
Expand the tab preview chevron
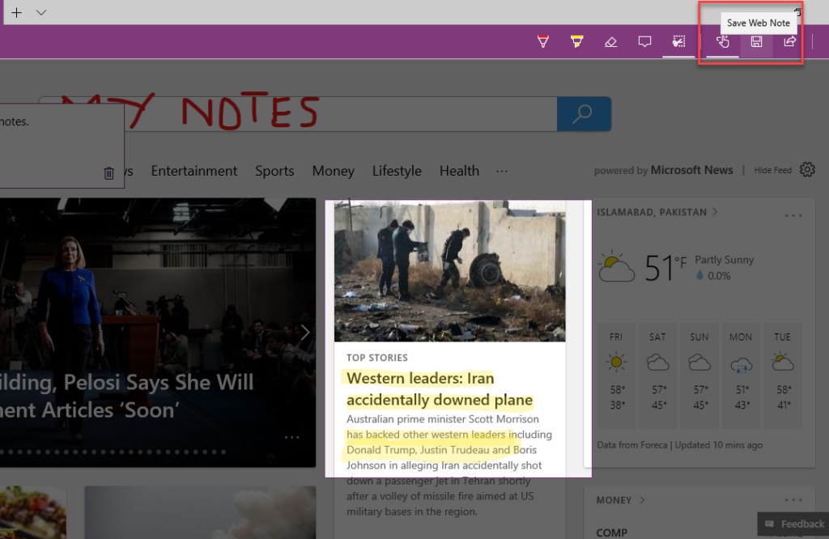(41, 12)
